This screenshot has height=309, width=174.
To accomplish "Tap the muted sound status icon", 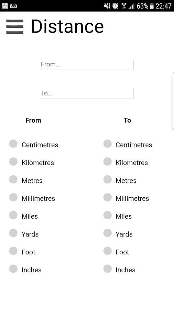I will pos(107,6).
